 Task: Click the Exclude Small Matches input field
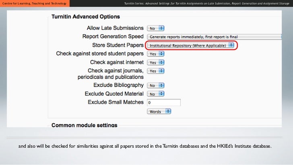tap(164, 102)
